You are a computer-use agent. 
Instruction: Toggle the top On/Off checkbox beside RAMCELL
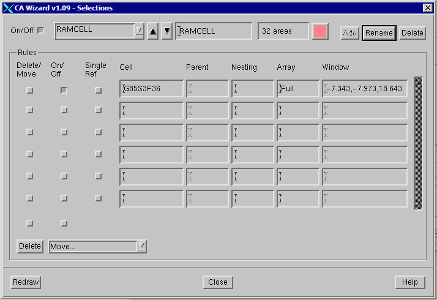[40, 30]
